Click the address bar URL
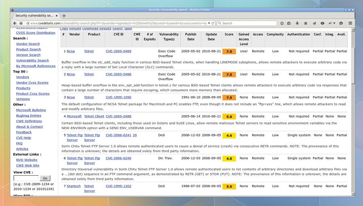Viewport: 363px width, 206px height. (118, 23)
